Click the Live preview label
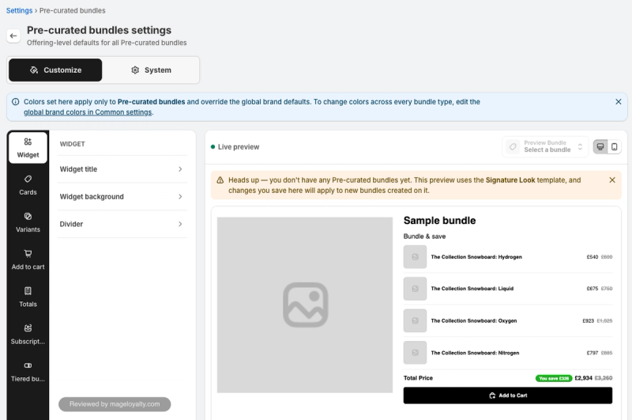This screenshot has width=632, height=420. click(x=239, y=147)
